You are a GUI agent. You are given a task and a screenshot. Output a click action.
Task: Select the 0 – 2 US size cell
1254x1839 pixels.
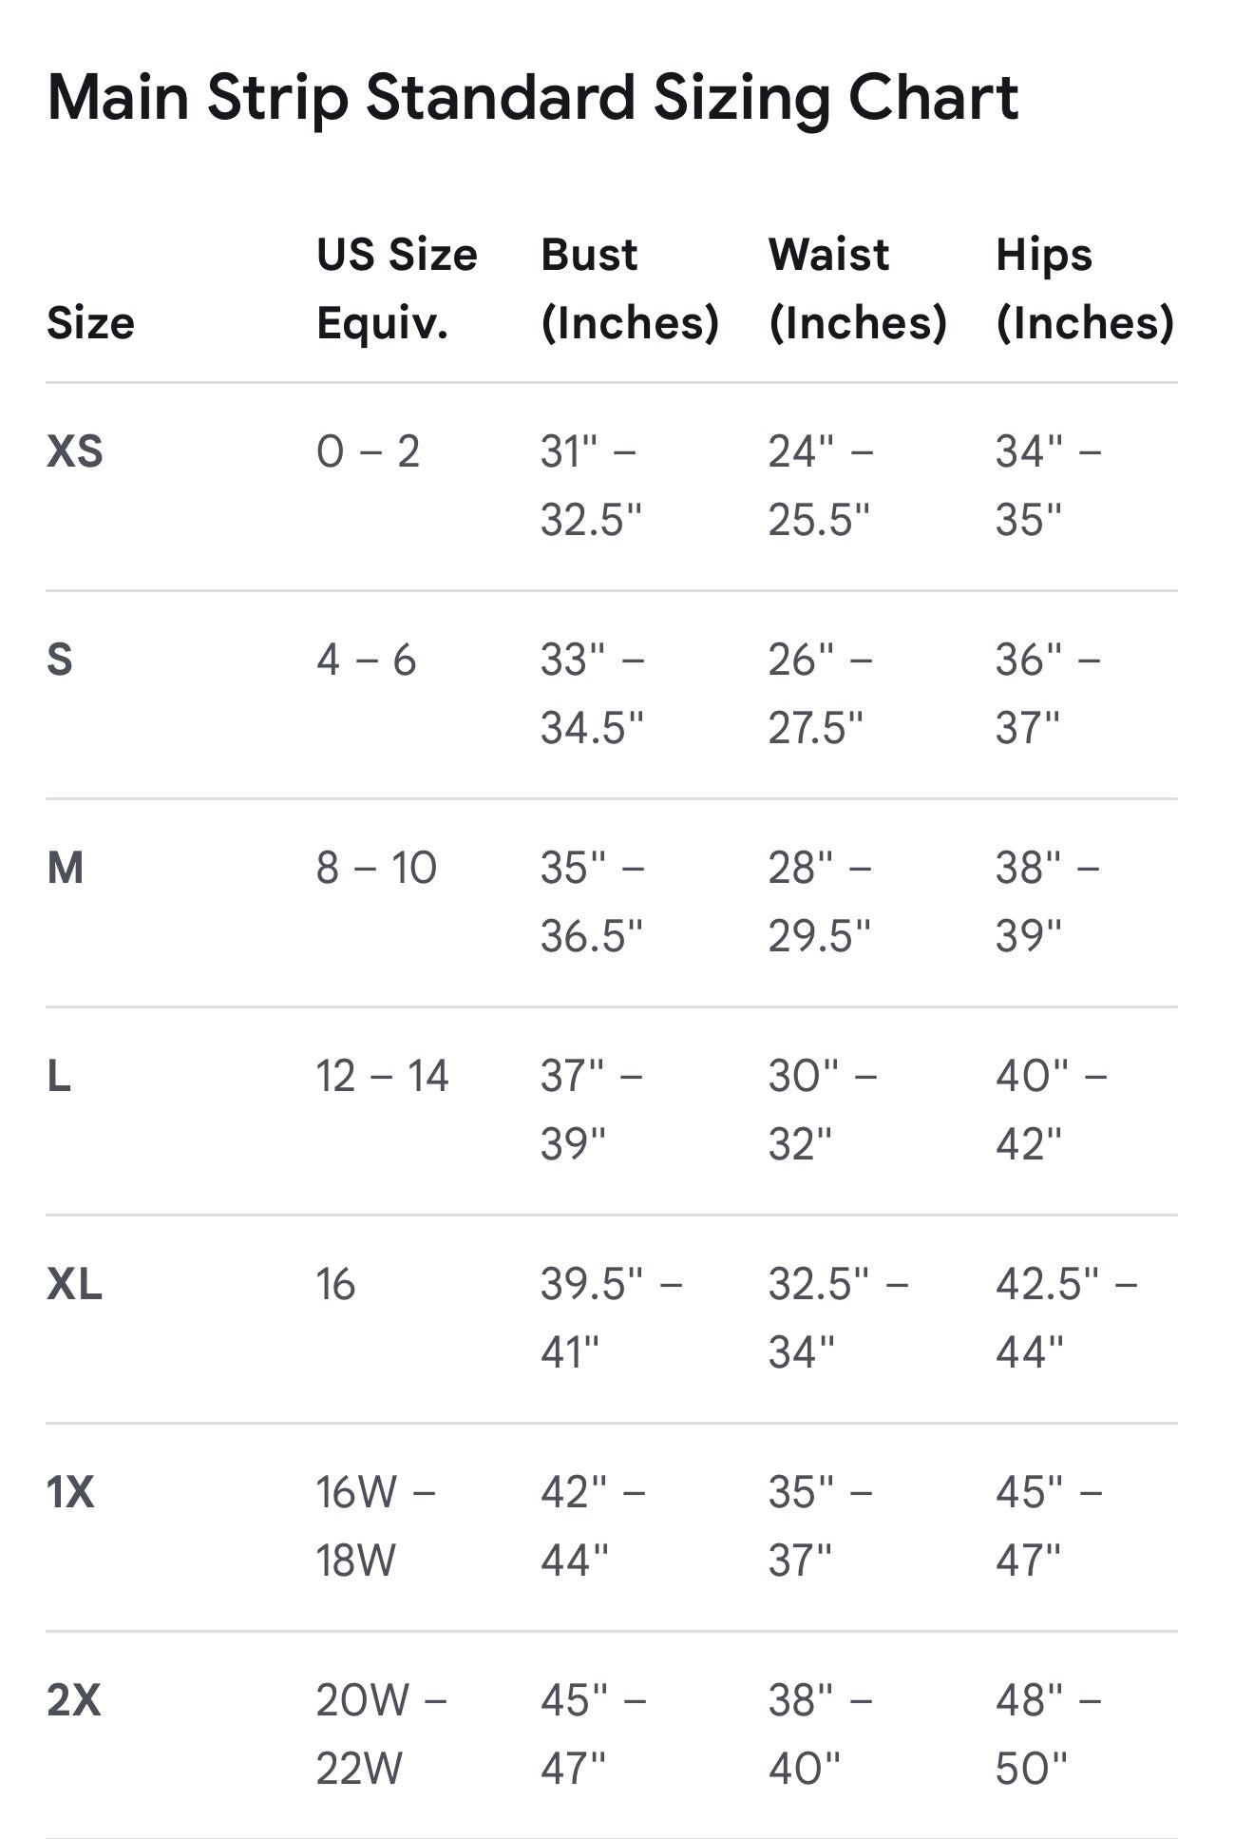[369, 451]
